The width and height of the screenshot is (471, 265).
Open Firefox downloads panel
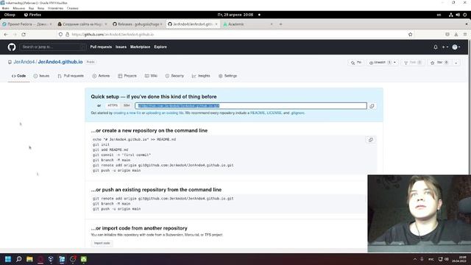456,35
